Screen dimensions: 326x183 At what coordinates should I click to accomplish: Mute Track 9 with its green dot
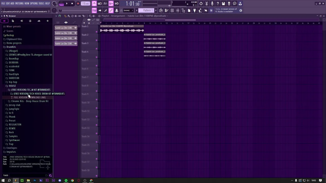click(97, 100)
